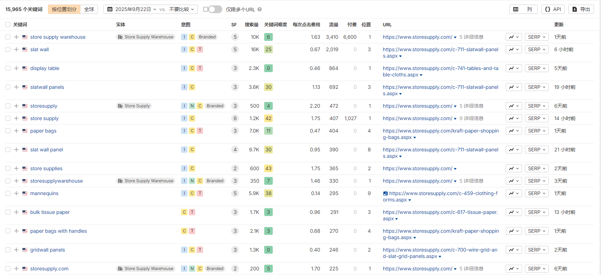The width and height of the screenshot is (601, 275).
Task: Click the plus icon beside 'bulk tissue paper'
Action: [x=16, y=212]
